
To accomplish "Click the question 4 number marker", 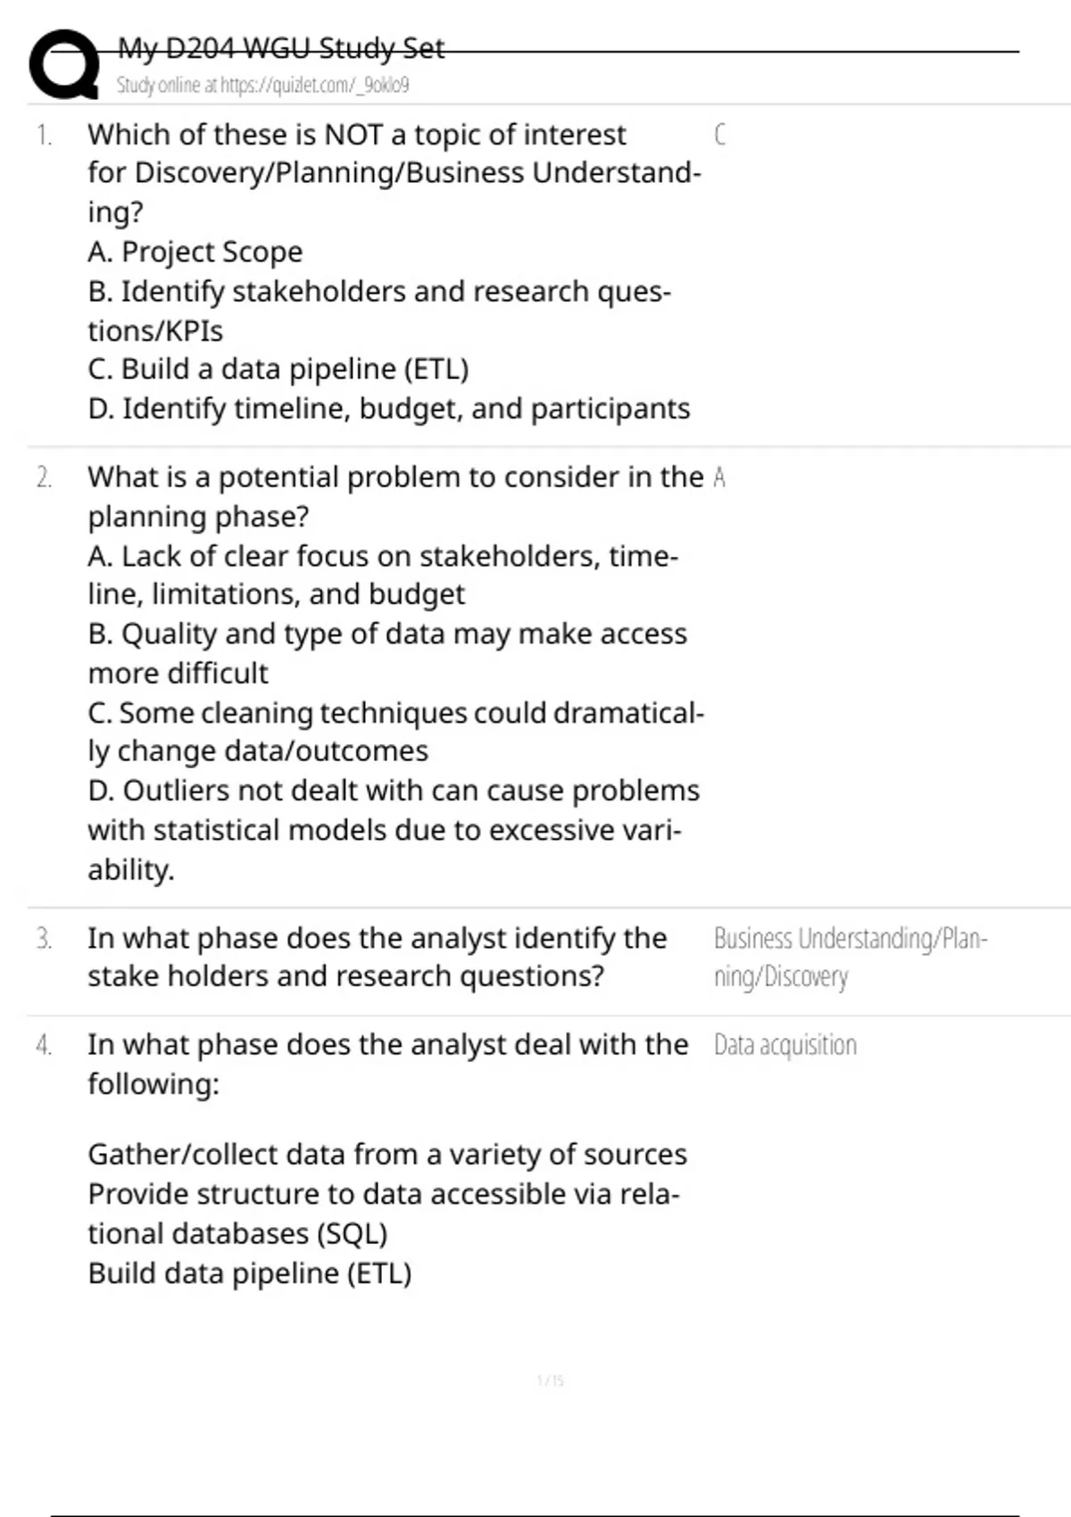I will tap(44, 1045).
